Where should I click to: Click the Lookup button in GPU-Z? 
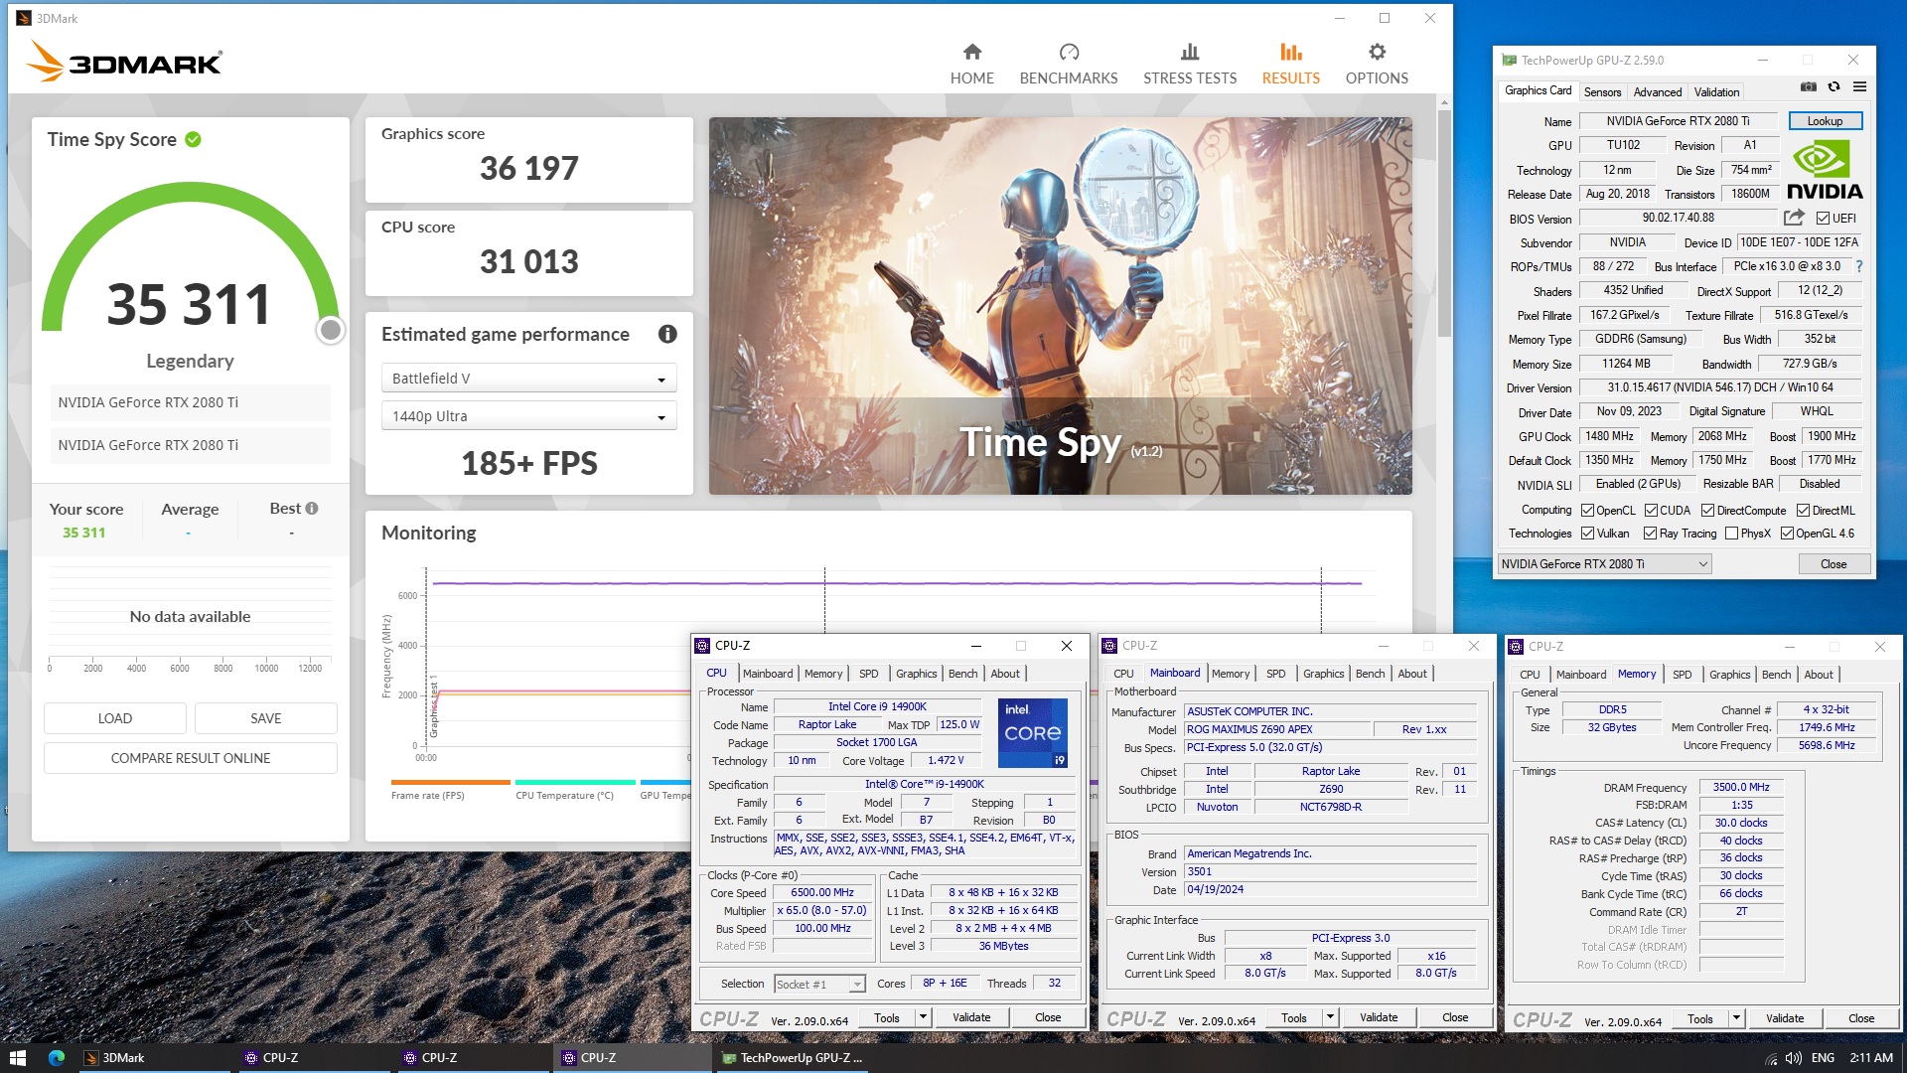[x=1825, y=121]
